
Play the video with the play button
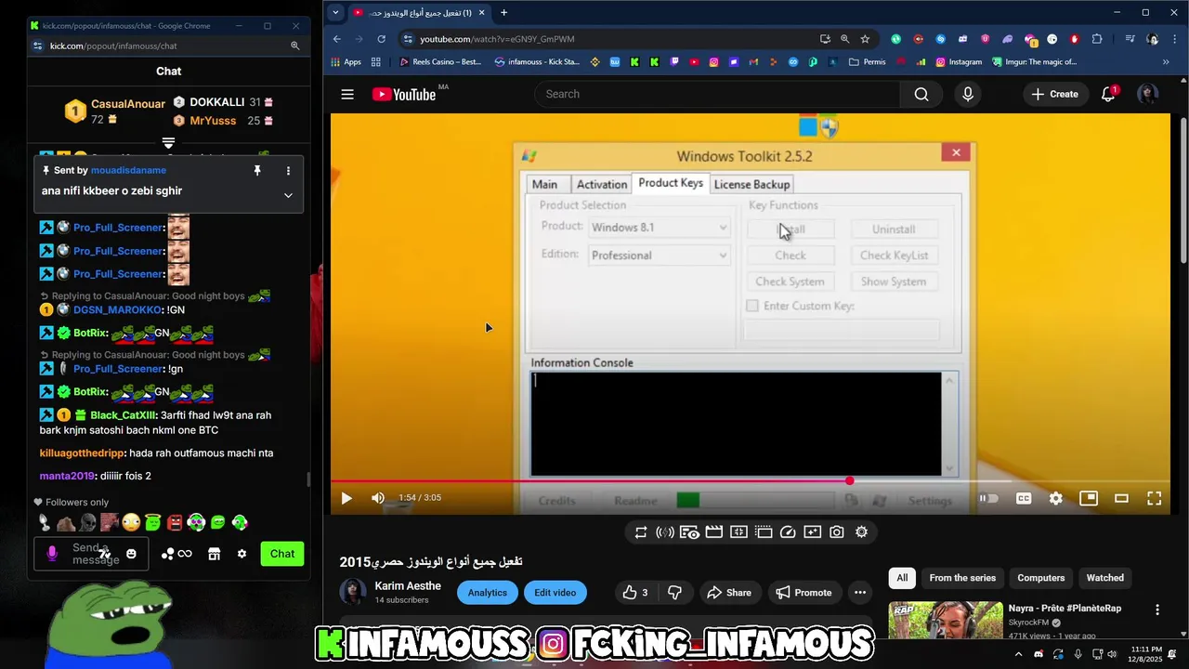[x=346, y=498]
